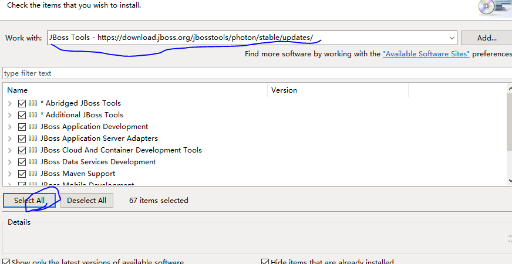Expand JBoss Cloud And Container Development Tools
This screenshot has width=512, height=264.
click(10, 150)
